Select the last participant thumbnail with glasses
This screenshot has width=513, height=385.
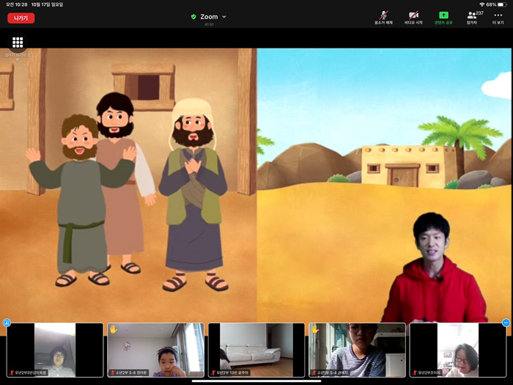tap(458, 350)
